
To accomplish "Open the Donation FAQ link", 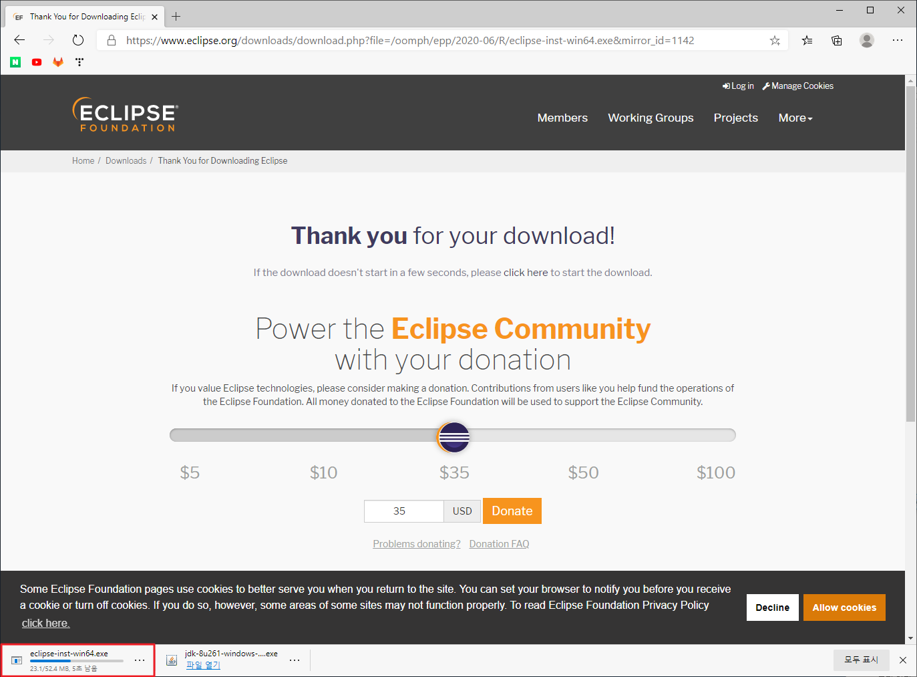I will click(499, 544).
